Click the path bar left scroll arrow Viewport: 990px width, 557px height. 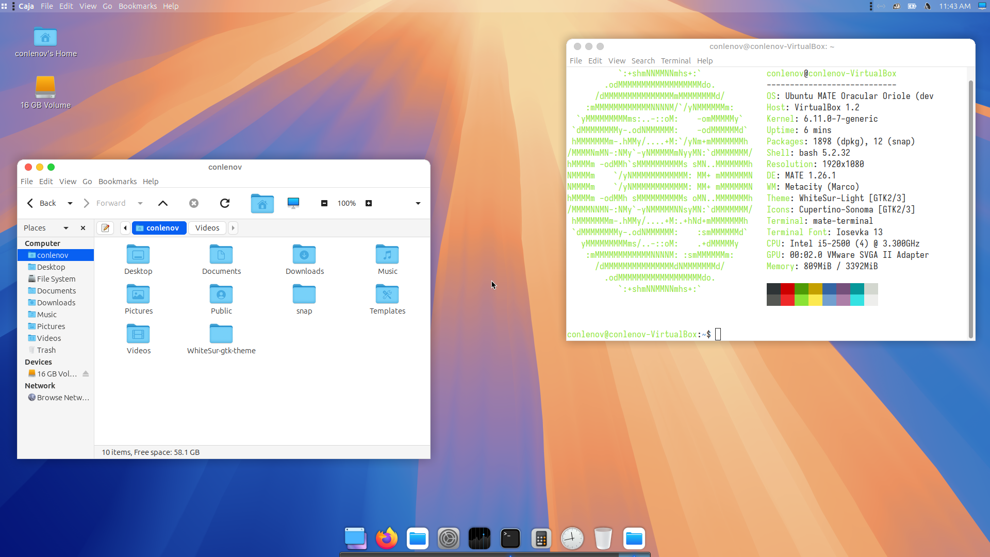(x=125, y=228)
